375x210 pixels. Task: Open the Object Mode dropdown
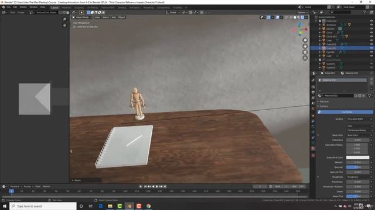[82, 17]
